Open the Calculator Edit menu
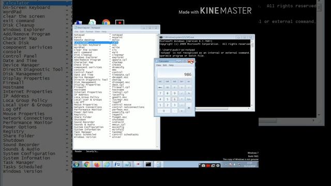Viewport: 331px width, 186px height. (x=165, y=65)
